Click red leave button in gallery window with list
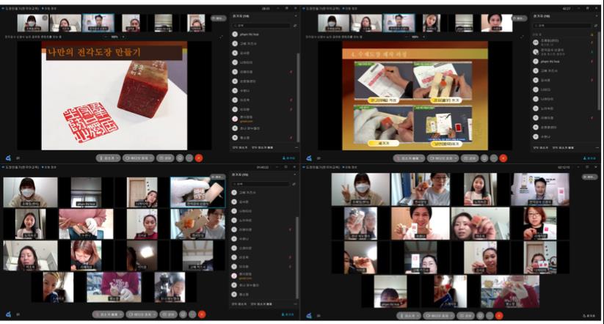 [202, 314]
